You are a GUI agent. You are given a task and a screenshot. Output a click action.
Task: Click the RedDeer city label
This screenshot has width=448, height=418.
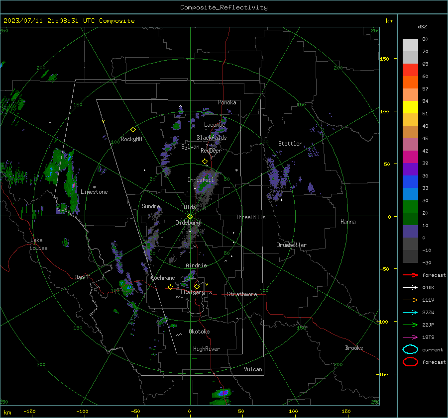click(211, 151)
